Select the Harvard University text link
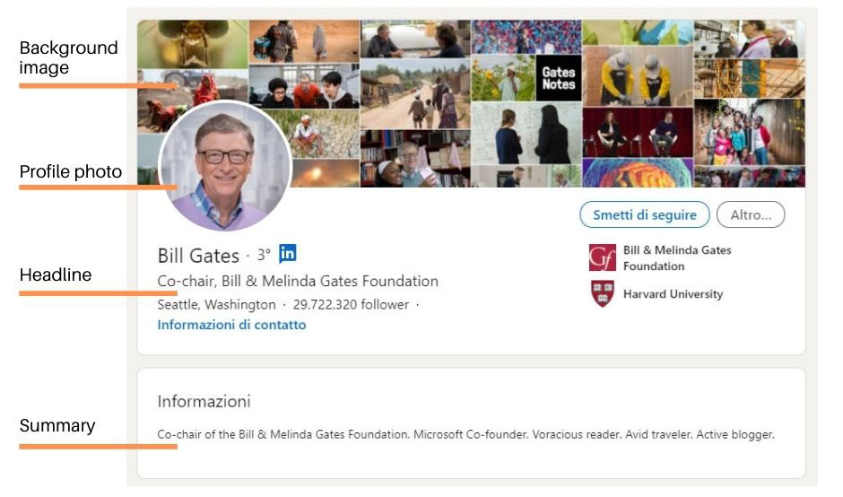Image resolution: width=843 pixels, height=497 pixels. (x=673, y=294)
